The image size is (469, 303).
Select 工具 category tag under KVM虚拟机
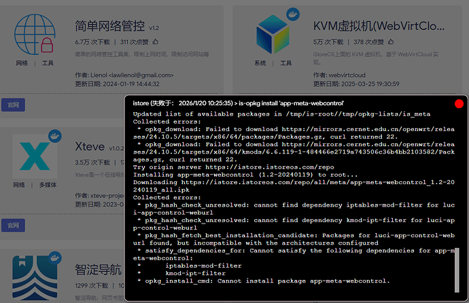pos(286,63)
